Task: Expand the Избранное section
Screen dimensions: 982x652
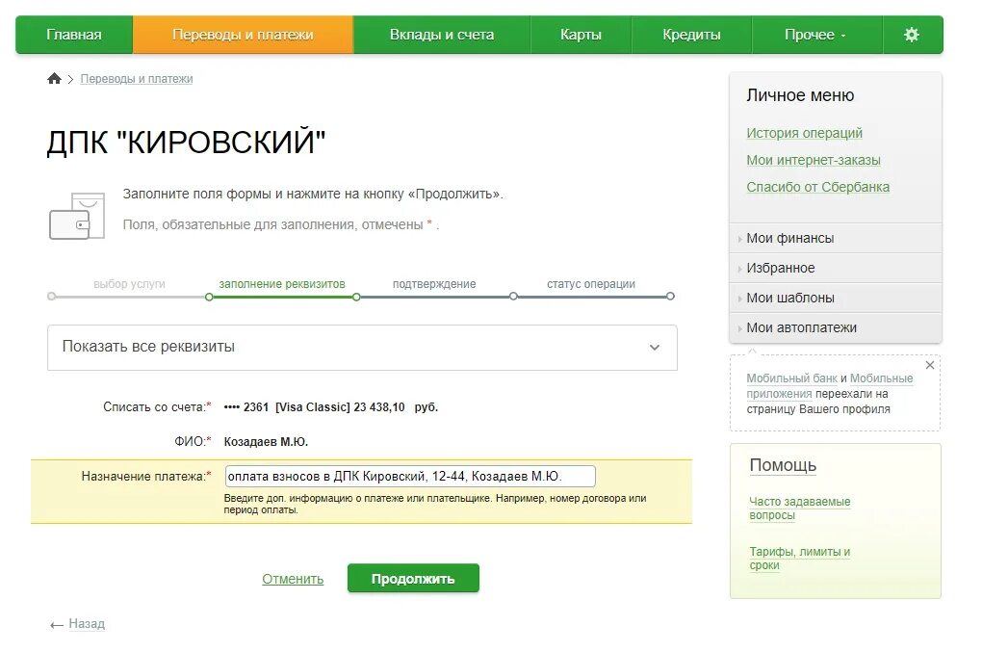Action: 836,268
